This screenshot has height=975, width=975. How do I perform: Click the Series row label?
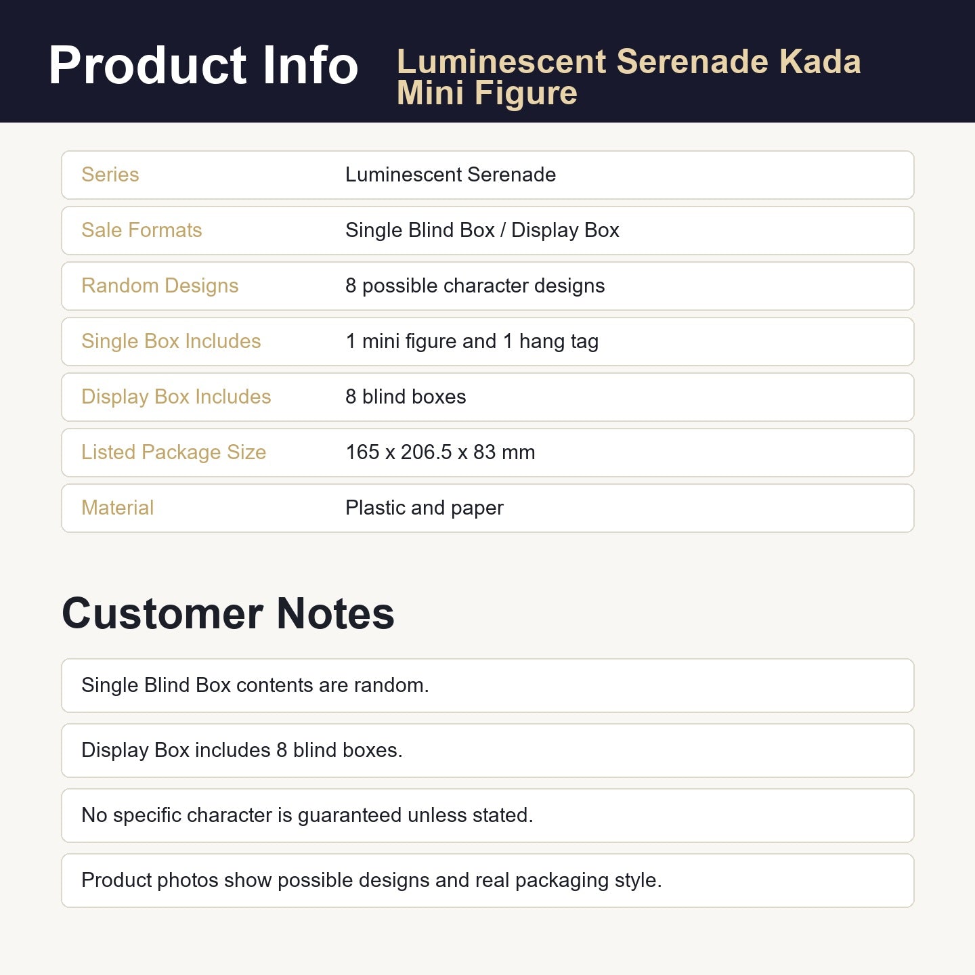pos(110,175)
